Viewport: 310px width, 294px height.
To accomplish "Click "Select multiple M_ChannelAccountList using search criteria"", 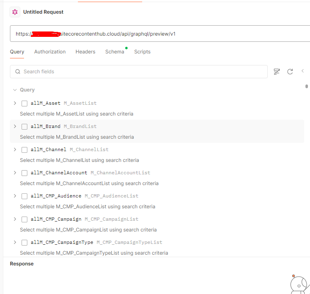I will pyautogui.click(x=89, y=183).
